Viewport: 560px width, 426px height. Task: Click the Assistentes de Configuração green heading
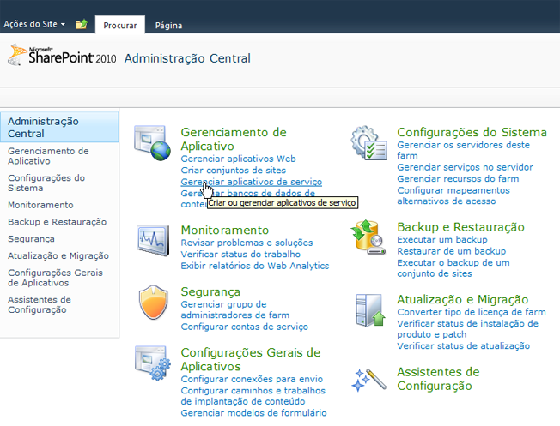click(x=438, y=379)
